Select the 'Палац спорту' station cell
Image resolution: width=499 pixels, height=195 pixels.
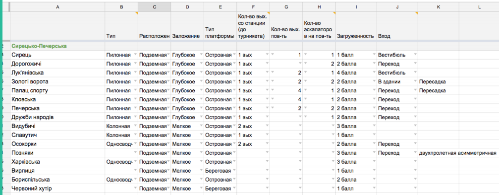click(57, 90)
